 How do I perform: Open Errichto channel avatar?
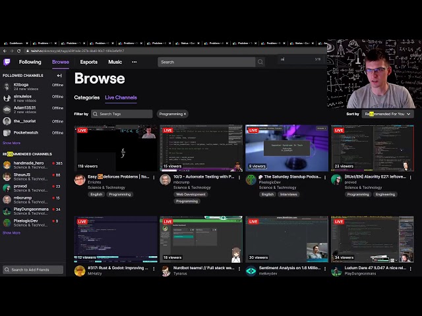[x=80, y=180]
